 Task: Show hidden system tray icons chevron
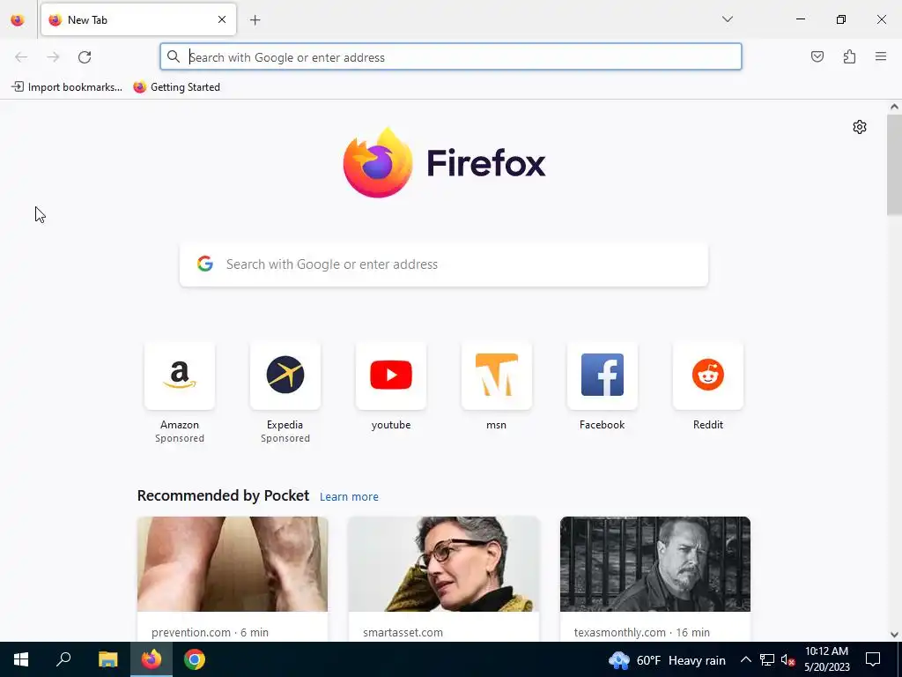coord(745,659)
